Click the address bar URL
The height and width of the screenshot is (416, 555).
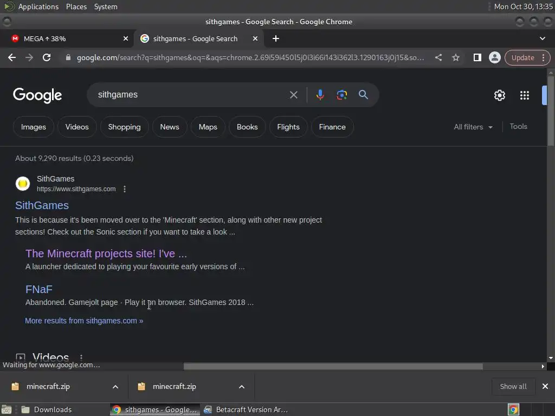[x=250, y=57]
